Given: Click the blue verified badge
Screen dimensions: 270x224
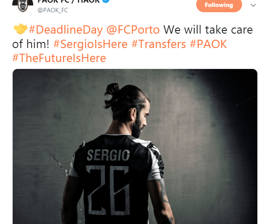Looking at the screenshot, I should point(106,1).
